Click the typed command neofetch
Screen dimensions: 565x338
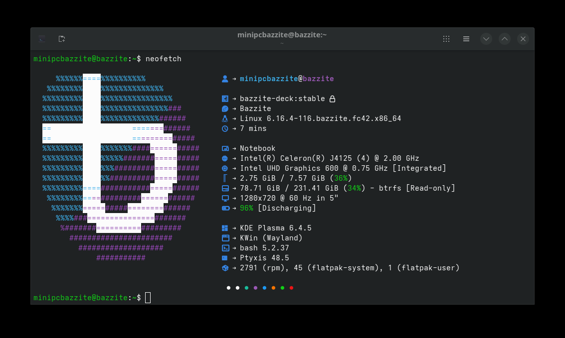163,59
